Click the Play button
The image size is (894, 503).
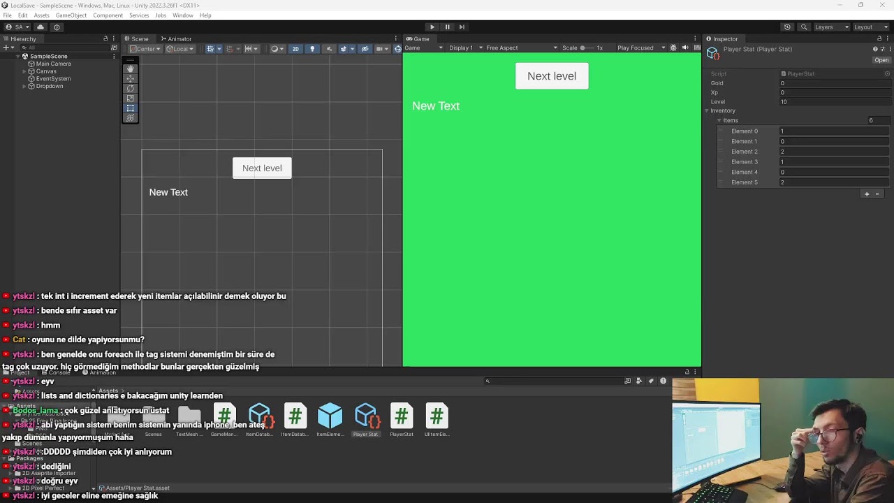coord(432,27)
